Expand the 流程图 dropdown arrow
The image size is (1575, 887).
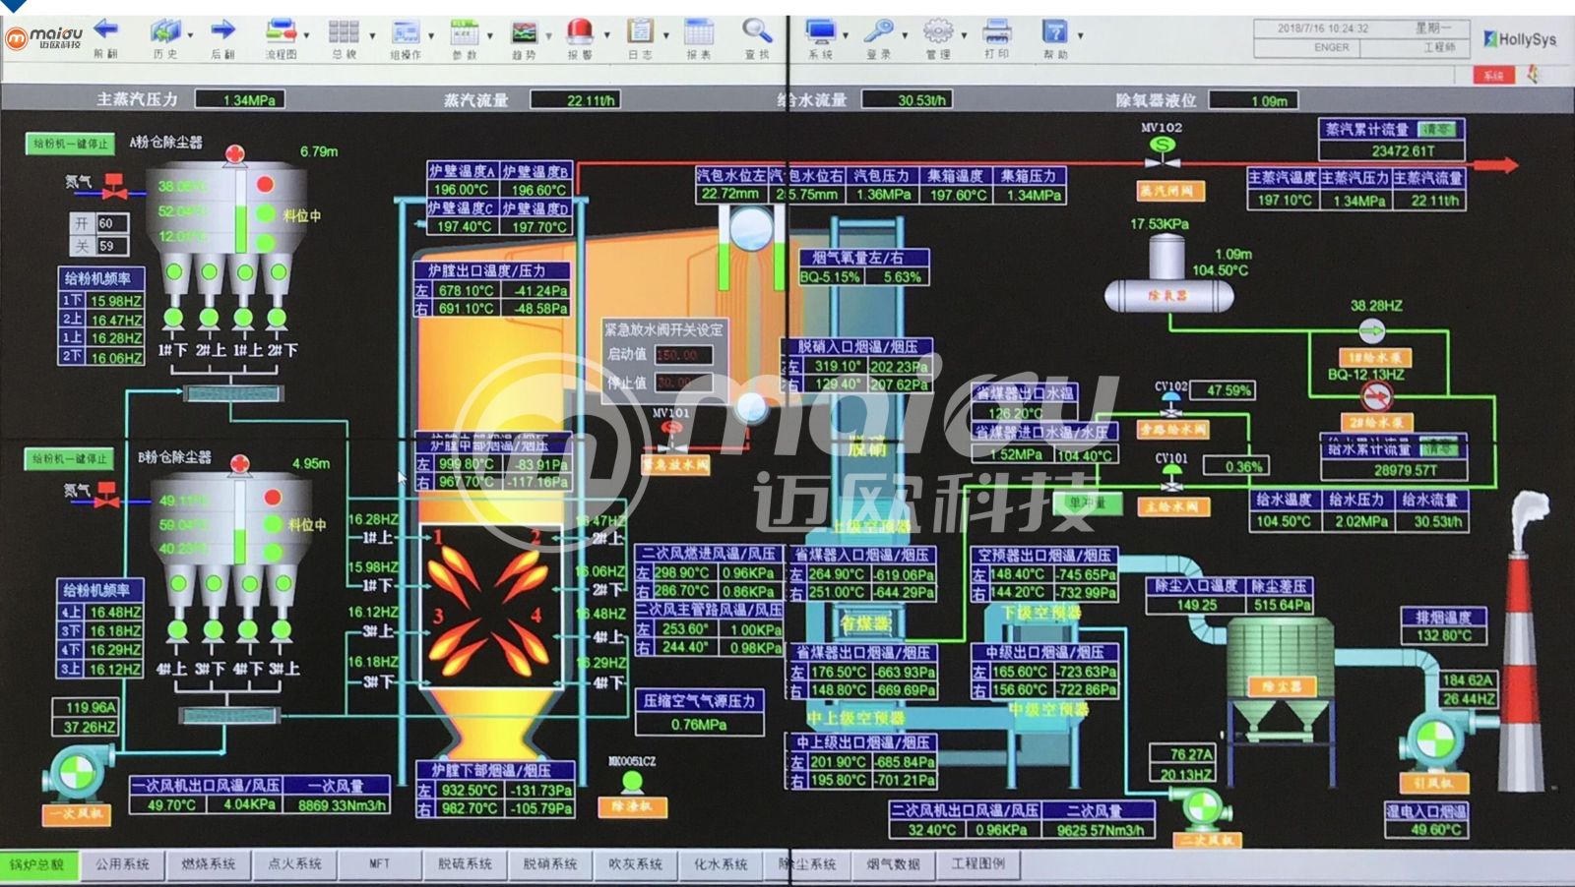(307, 35)
